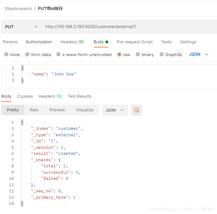This screenshot has width=217, height=214.
Task: Go to Elasticsearch collection in breadcrumb
Action: pos(19,9)
